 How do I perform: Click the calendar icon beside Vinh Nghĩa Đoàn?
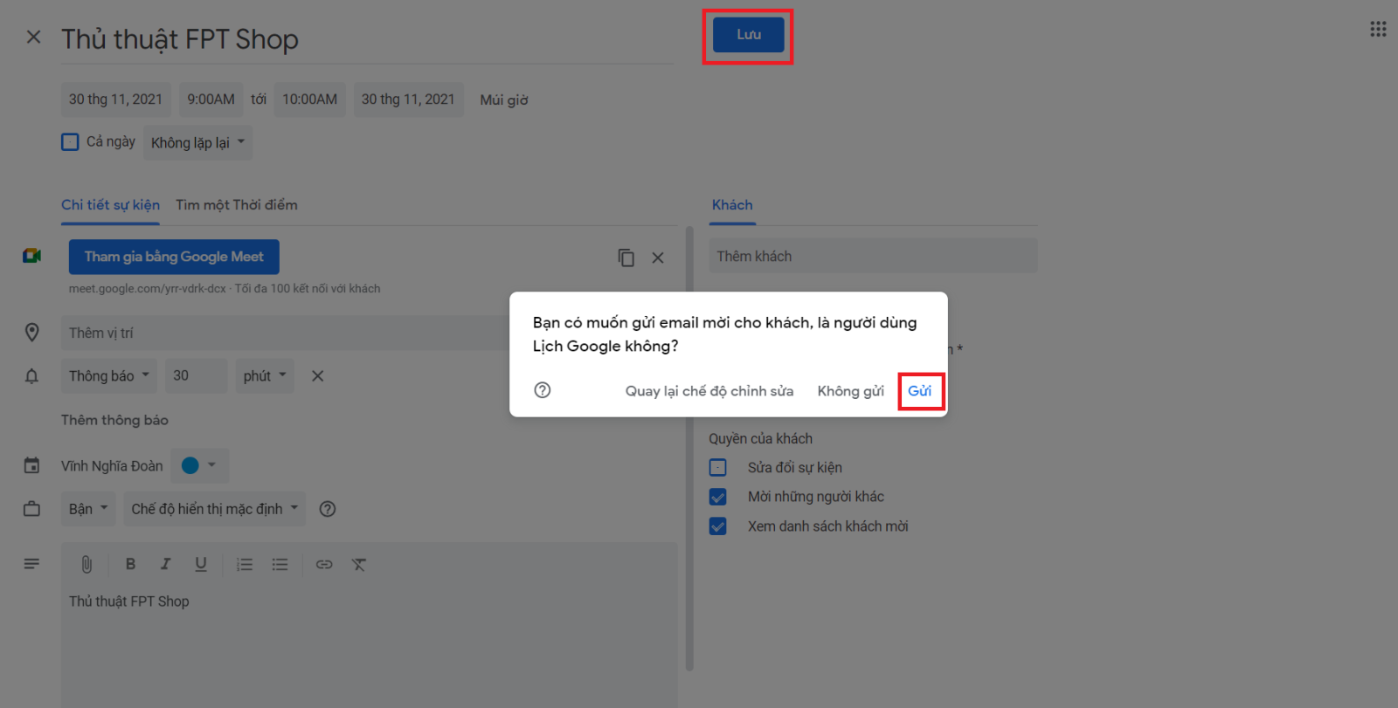click(x=31, y=465)
